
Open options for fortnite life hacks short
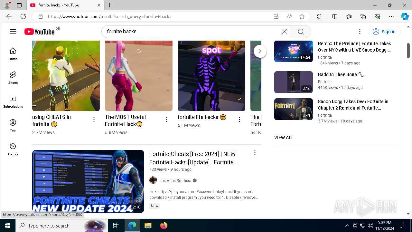(x=239, y=120)
